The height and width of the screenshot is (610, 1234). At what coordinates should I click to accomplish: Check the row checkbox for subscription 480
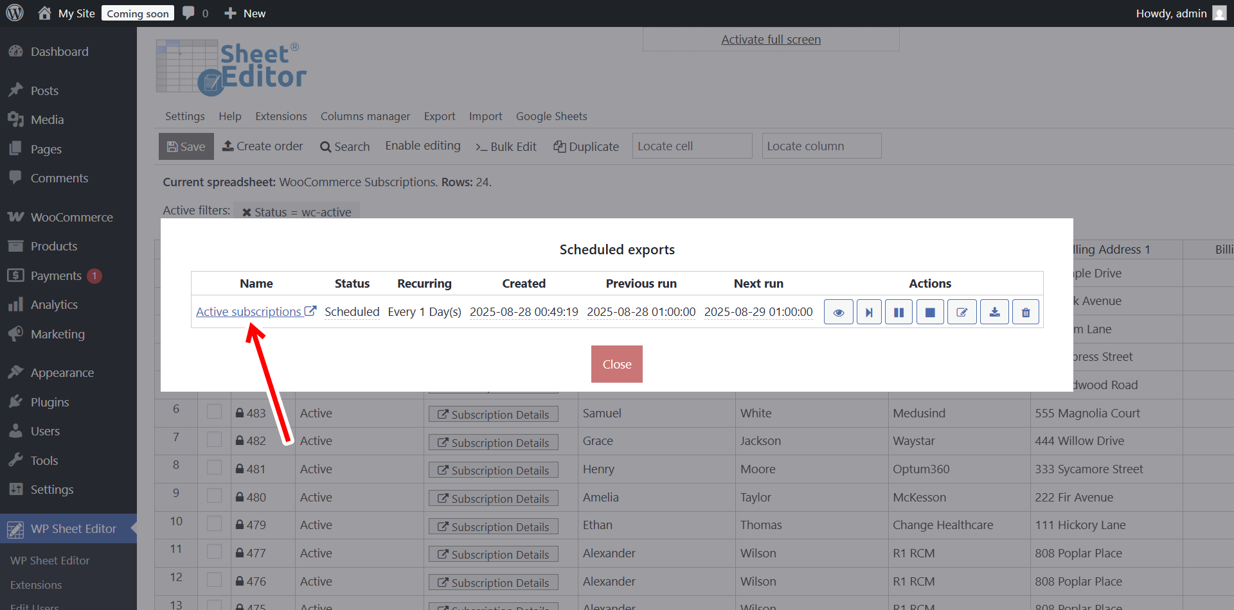click(214, 496)
